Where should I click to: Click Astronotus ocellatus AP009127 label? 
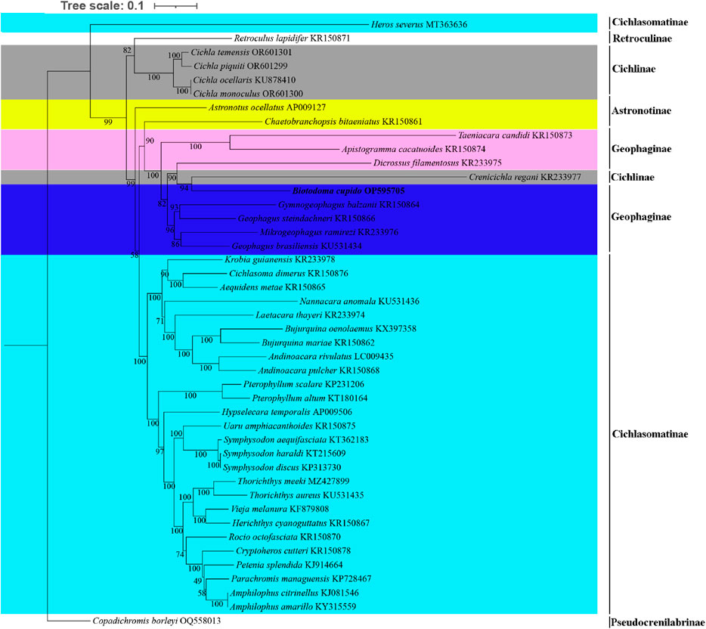[x=267, y=107]
